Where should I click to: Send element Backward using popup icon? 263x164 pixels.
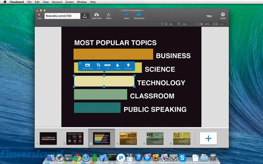tap(128, 65)
